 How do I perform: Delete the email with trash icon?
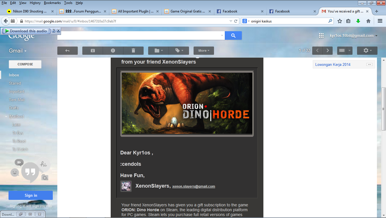133,51
